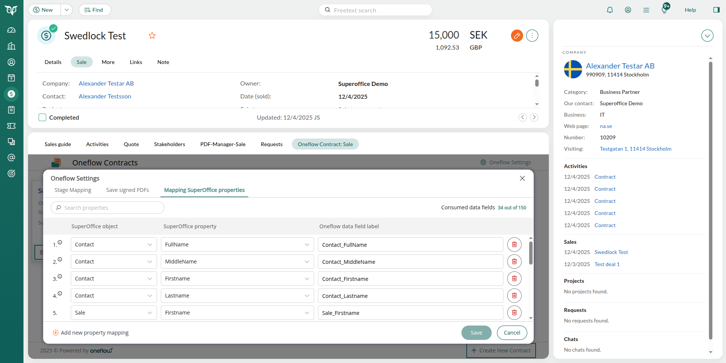
Task: Open the notifications bell
Action: tap(610, 10)
